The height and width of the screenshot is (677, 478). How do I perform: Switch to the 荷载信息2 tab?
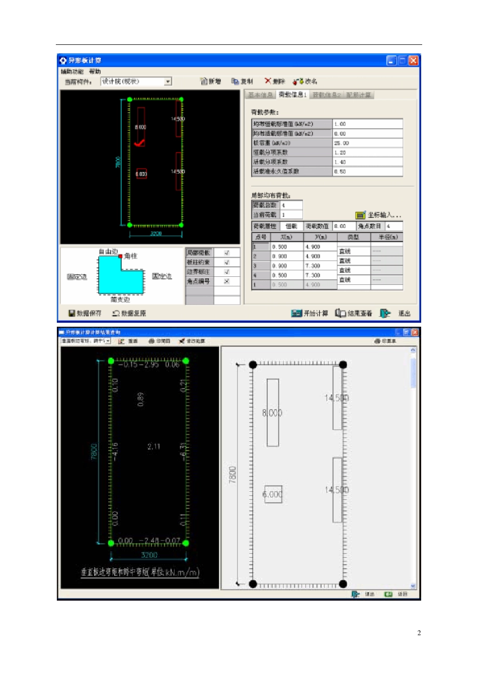(327, 95)
